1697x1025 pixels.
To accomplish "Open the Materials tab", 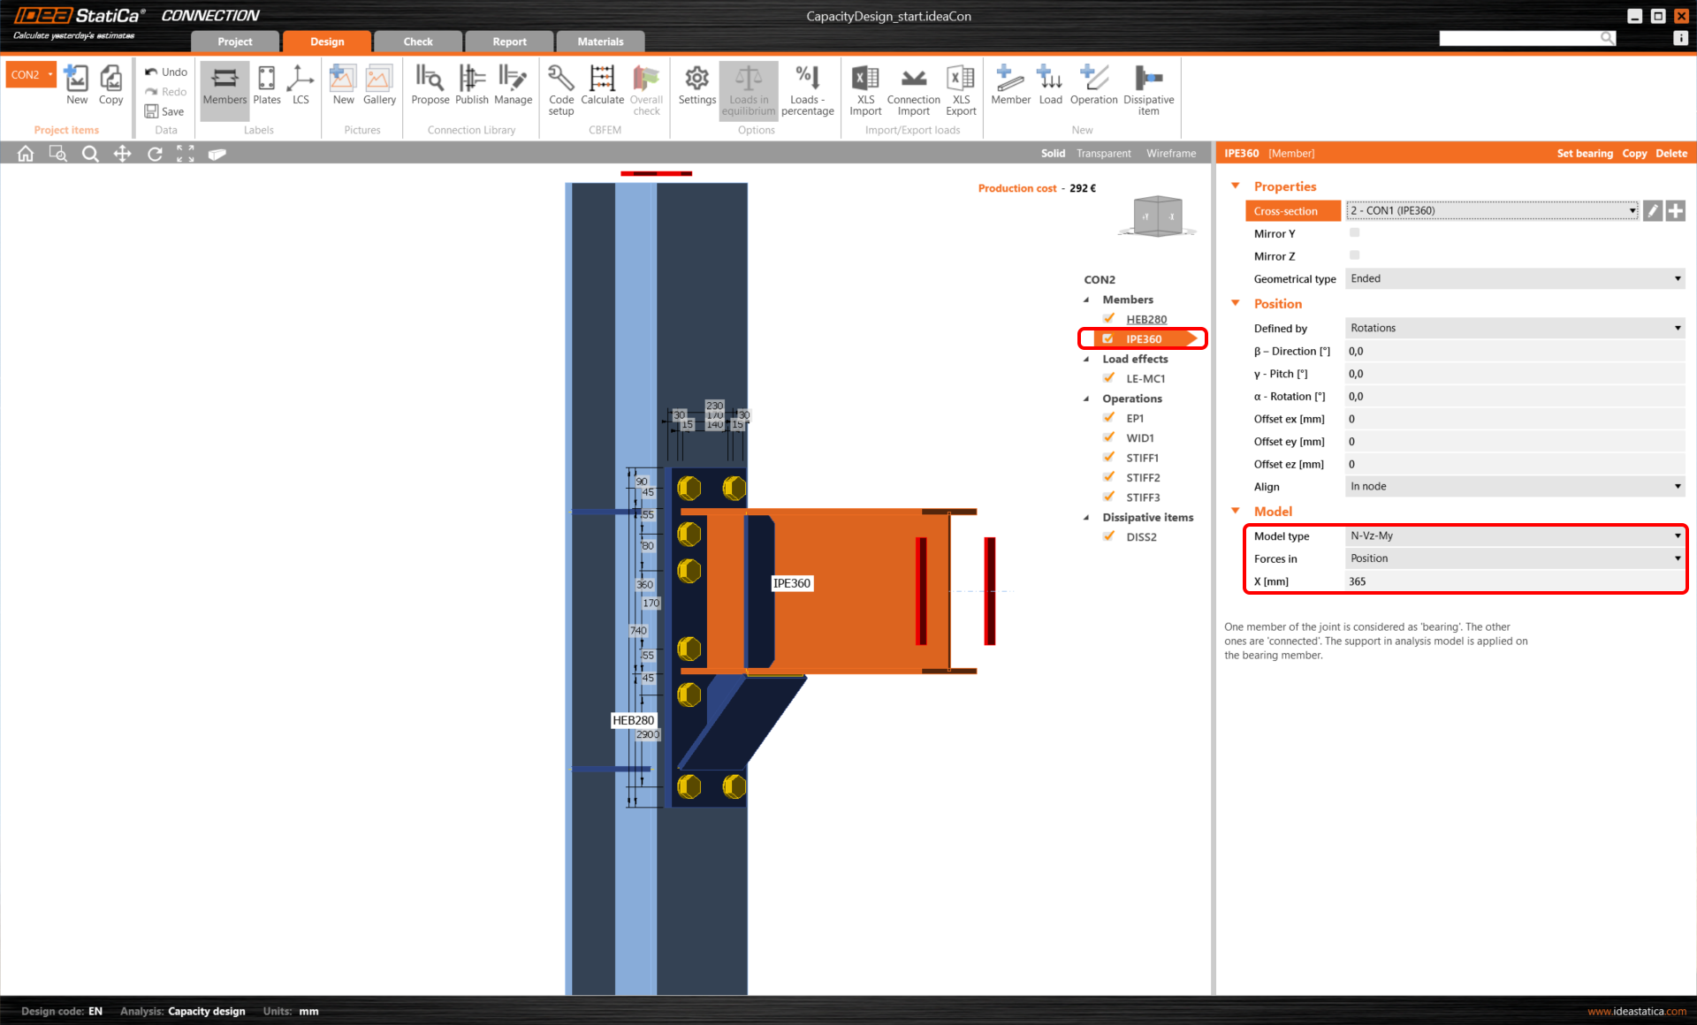I will coord(600,41).
